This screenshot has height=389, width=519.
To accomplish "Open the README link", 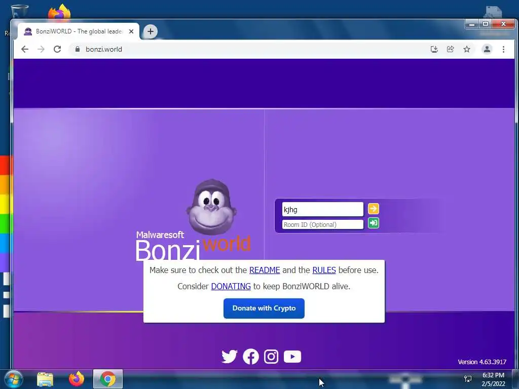I will coord(265,270).
